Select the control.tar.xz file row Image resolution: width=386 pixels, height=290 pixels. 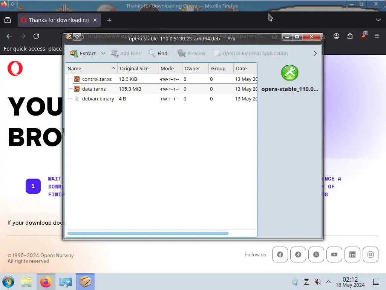click(x=161, y=79)
